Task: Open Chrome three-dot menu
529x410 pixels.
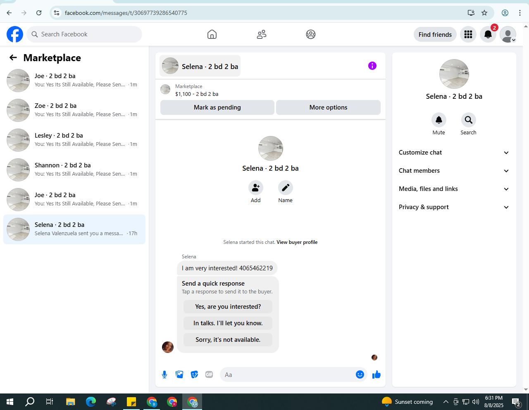Action: click(x=520, y=13)
